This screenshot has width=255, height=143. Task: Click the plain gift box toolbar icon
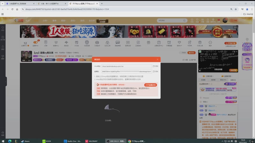(x=149, y=43)
